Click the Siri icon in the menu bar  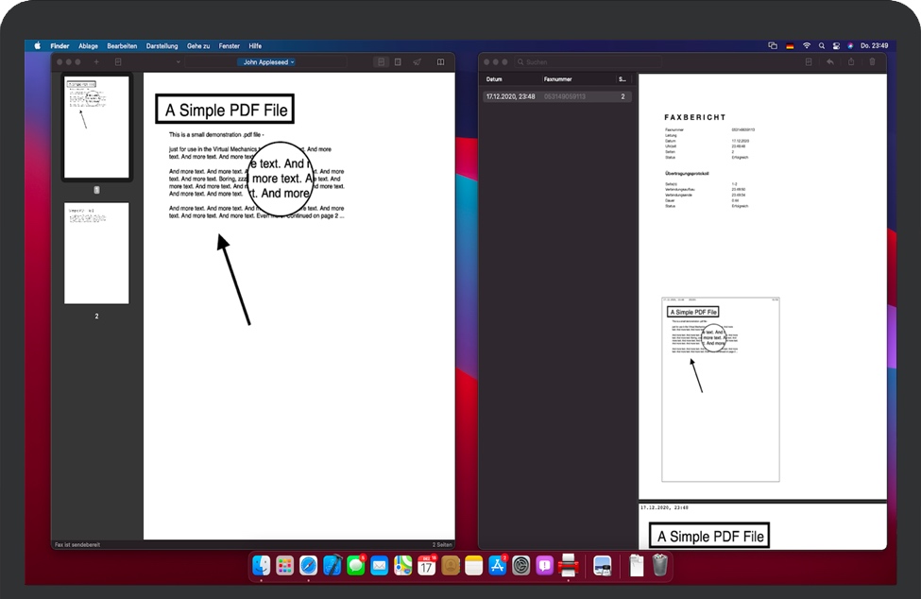click(x=850, y=45)
